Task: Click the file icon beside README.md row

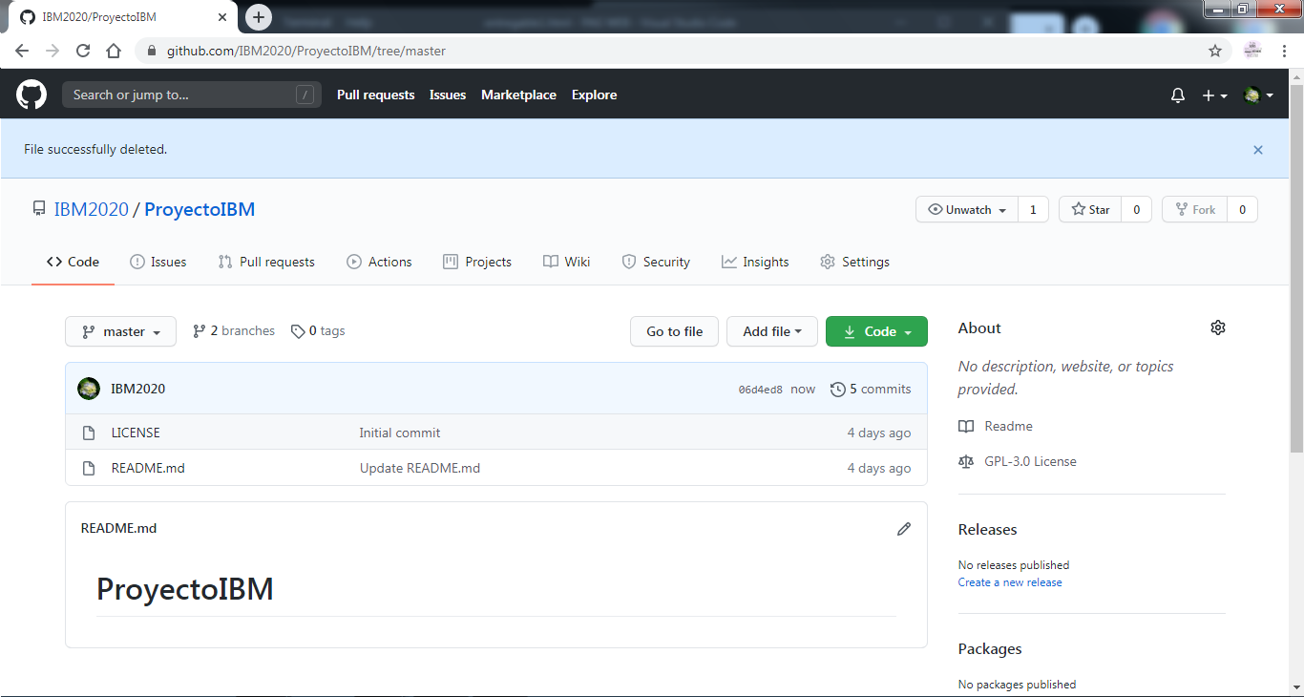Action: 89,468
